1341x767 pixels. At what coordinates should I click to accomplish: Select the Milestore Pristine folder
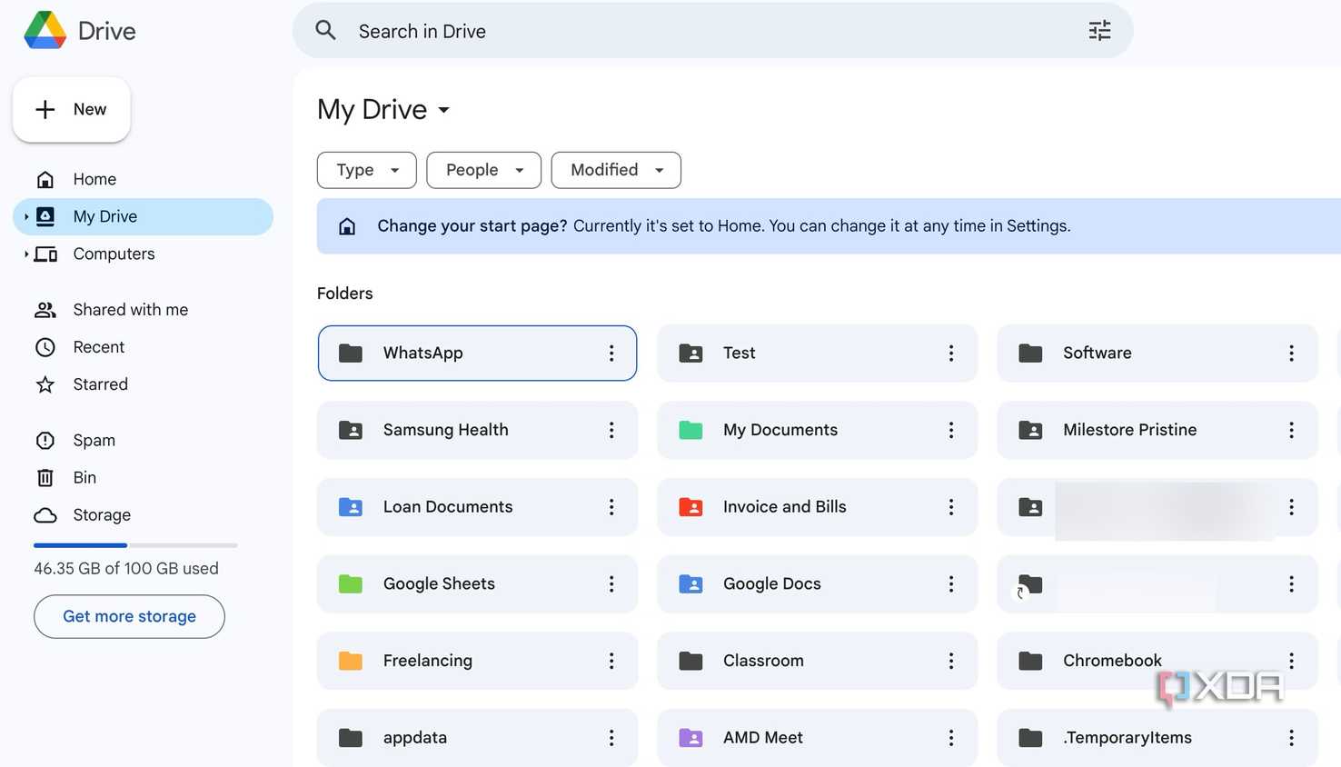(1157, 430)
